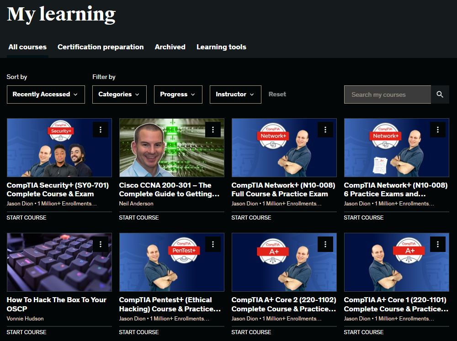The image size is (457, 341).
Task: Click title CompTIA Pentest+ (Ethical Hacking) Course
Action: [170, 304]
